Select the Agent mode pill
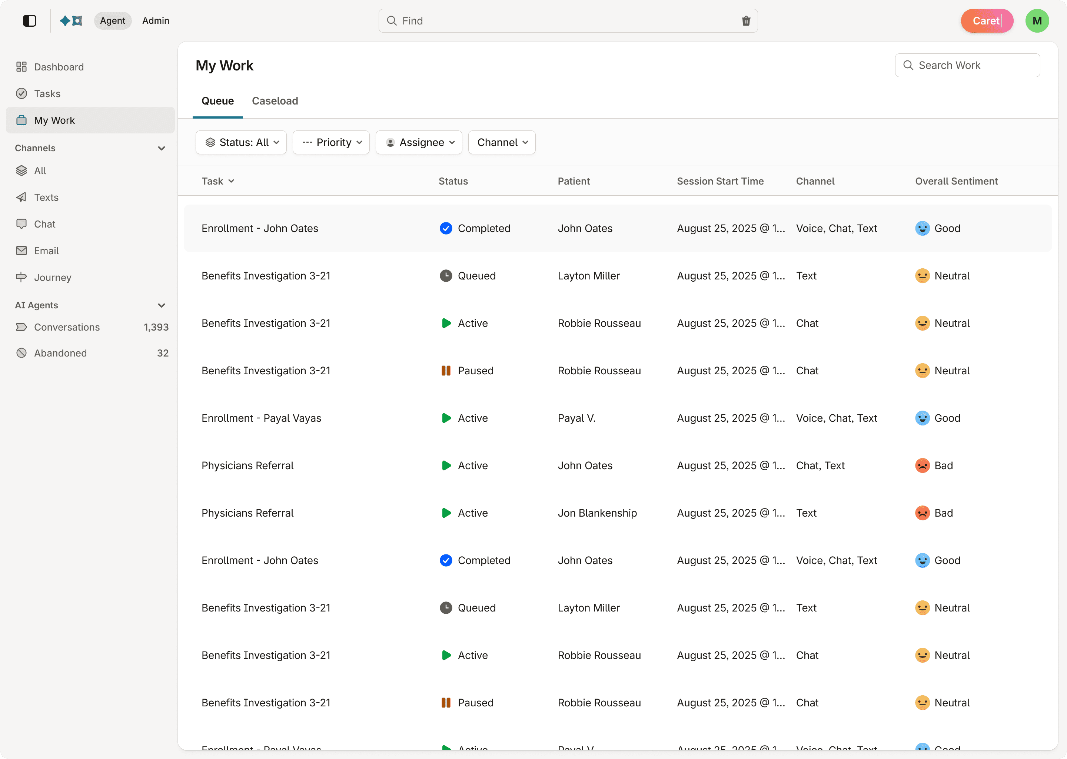 click(x=113, y=20)
